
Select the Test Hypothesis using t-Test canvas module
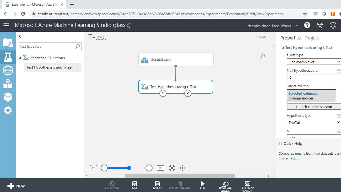click(x=176, y=87)
